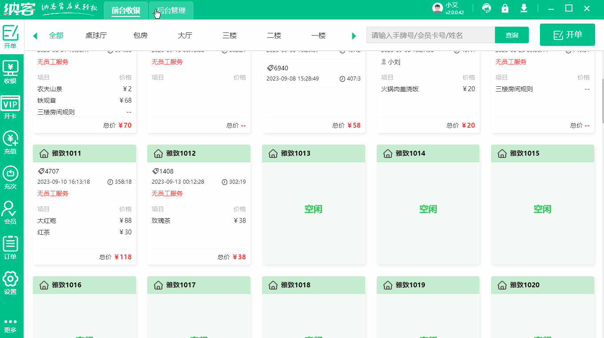Open the 小艾 account menu
The image size is (604, 338).
pos(445,8)
